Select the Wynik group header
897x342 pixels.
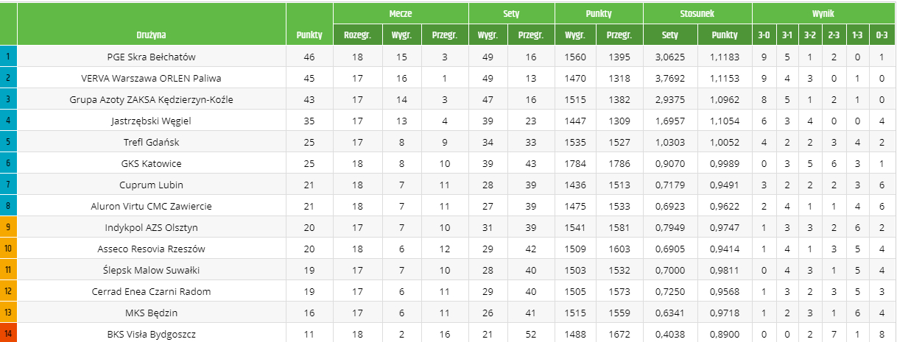click(x=823, y=13)
